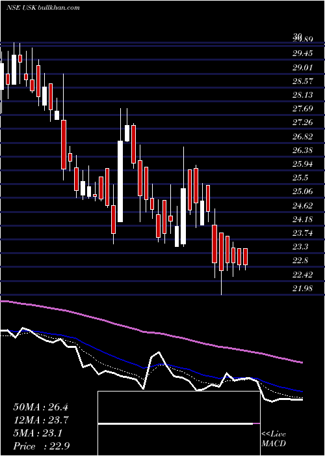Select the 24.18 price axis label

303,220
